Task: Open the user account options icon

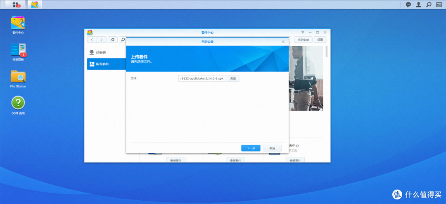Action: 419,5
